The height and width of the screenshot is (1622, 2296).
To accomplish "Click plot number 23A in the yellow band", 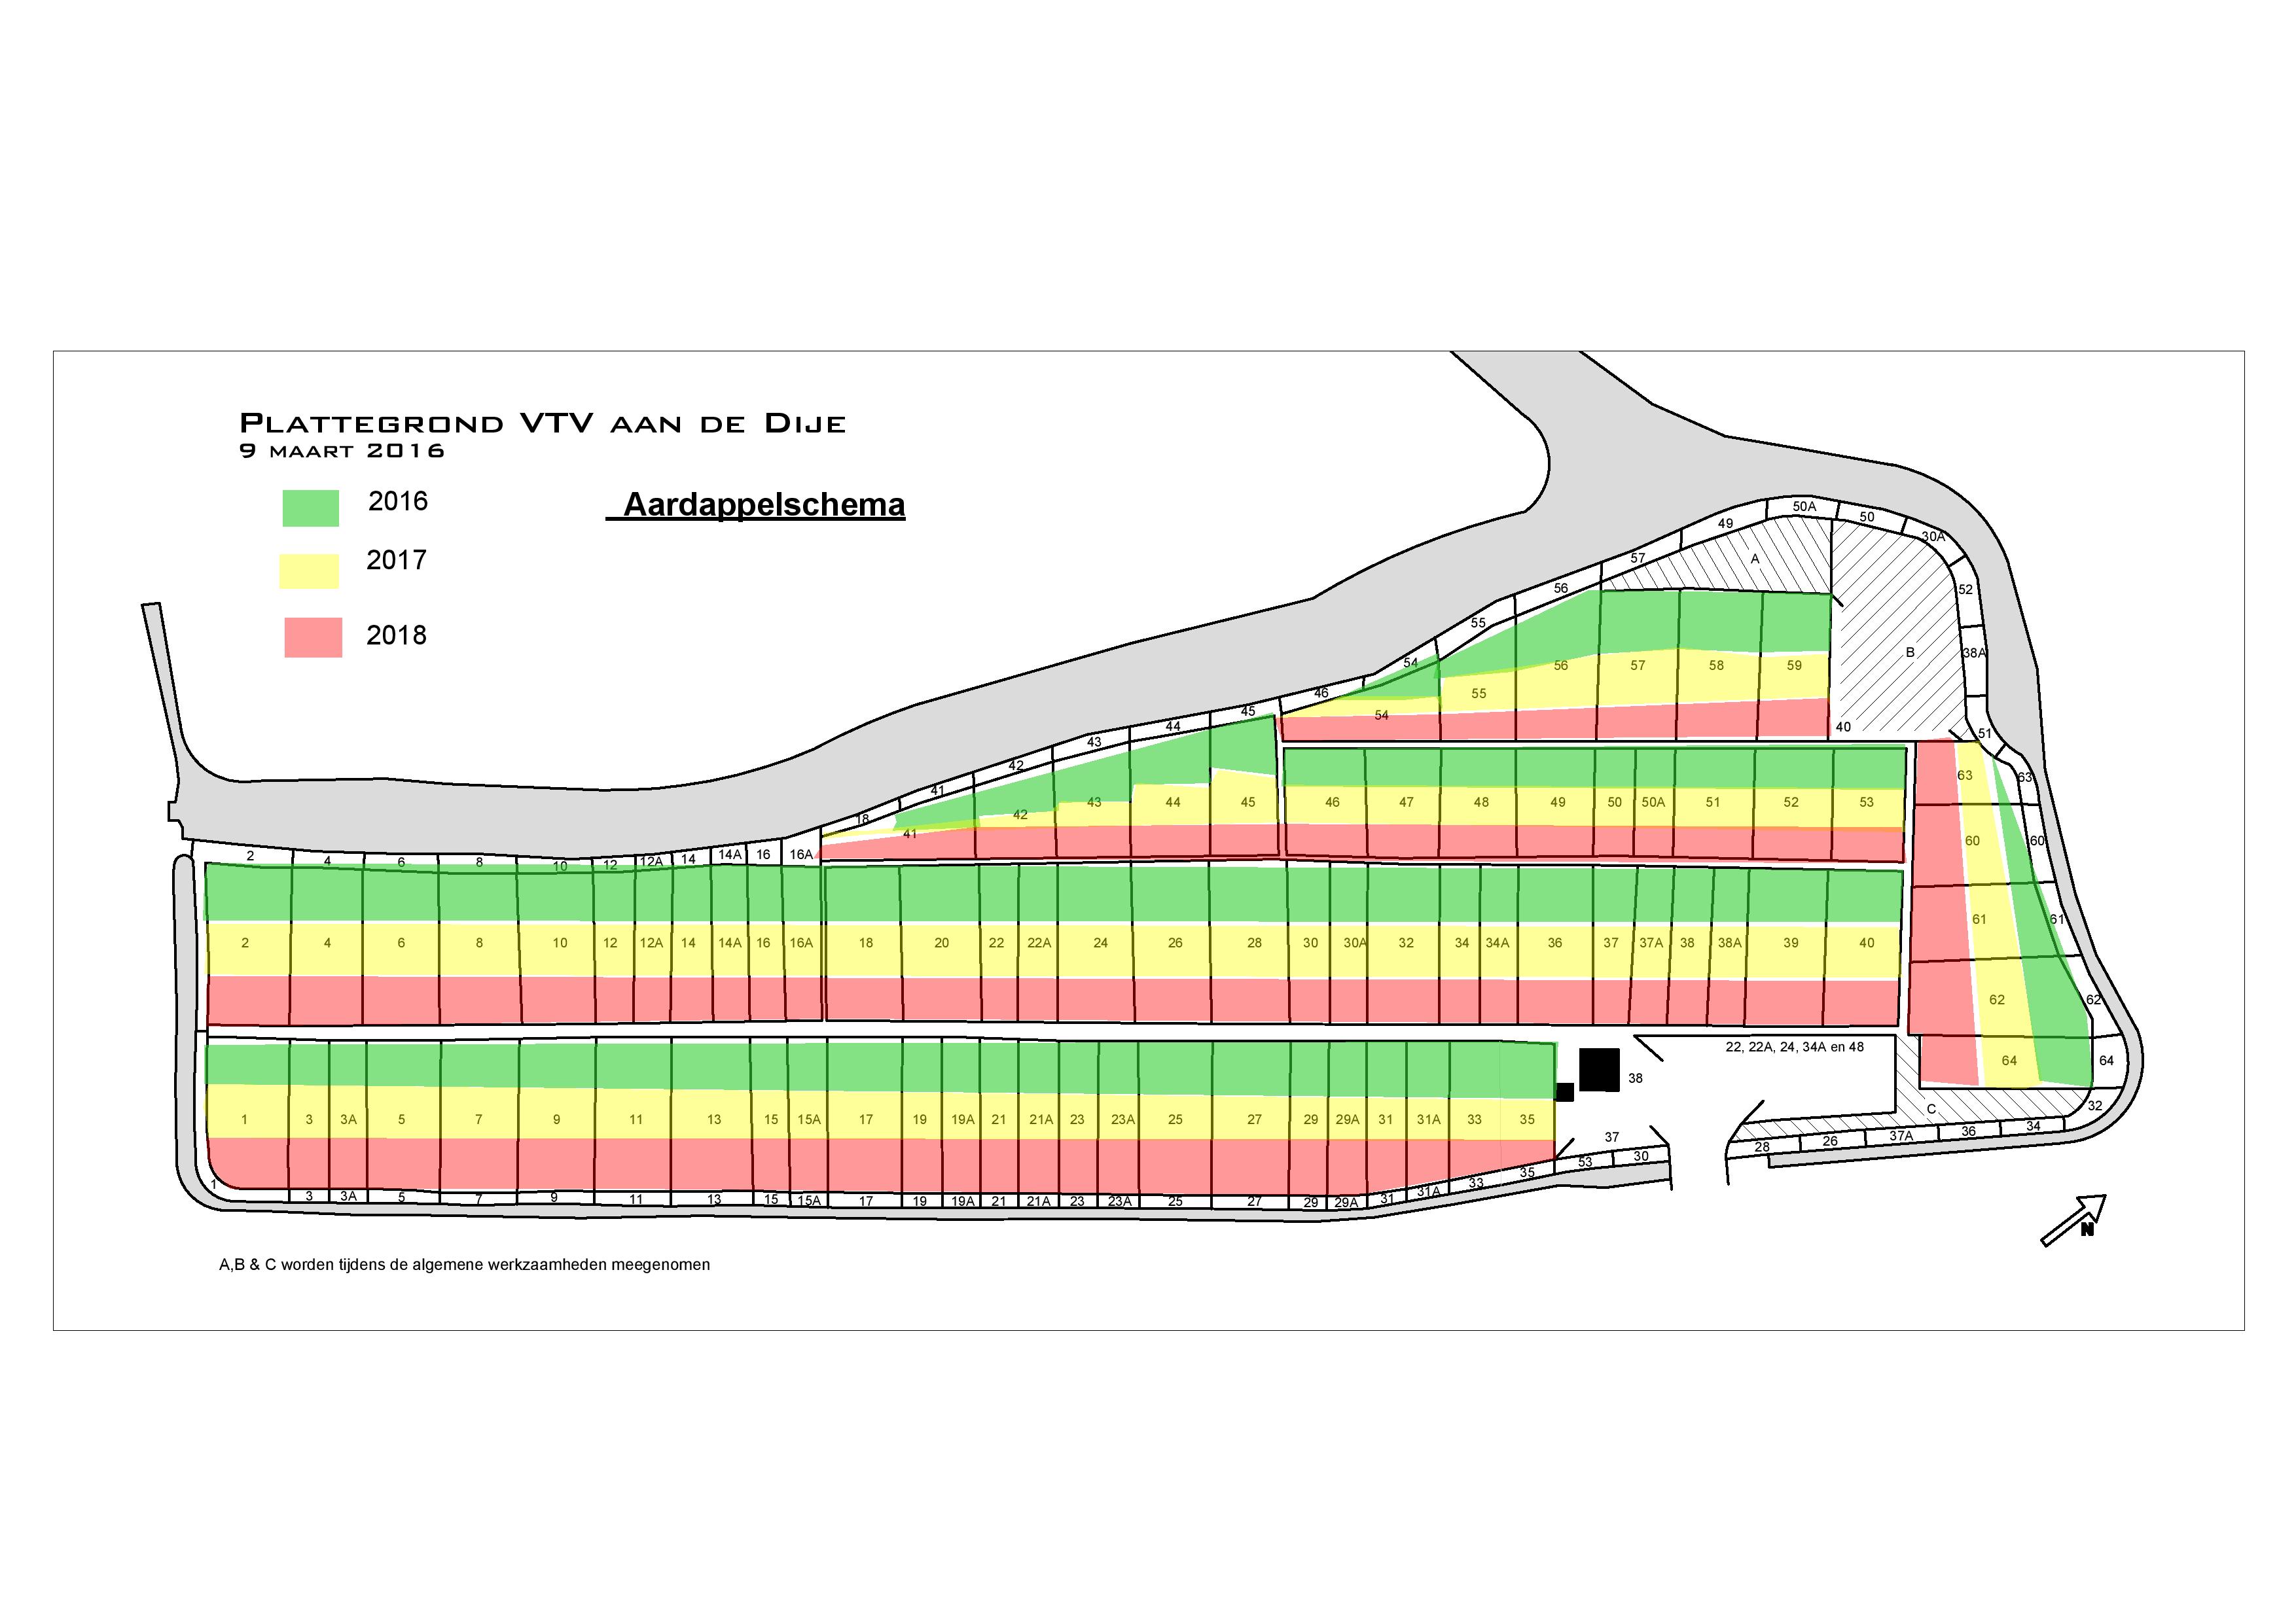I will 1122,1120.
